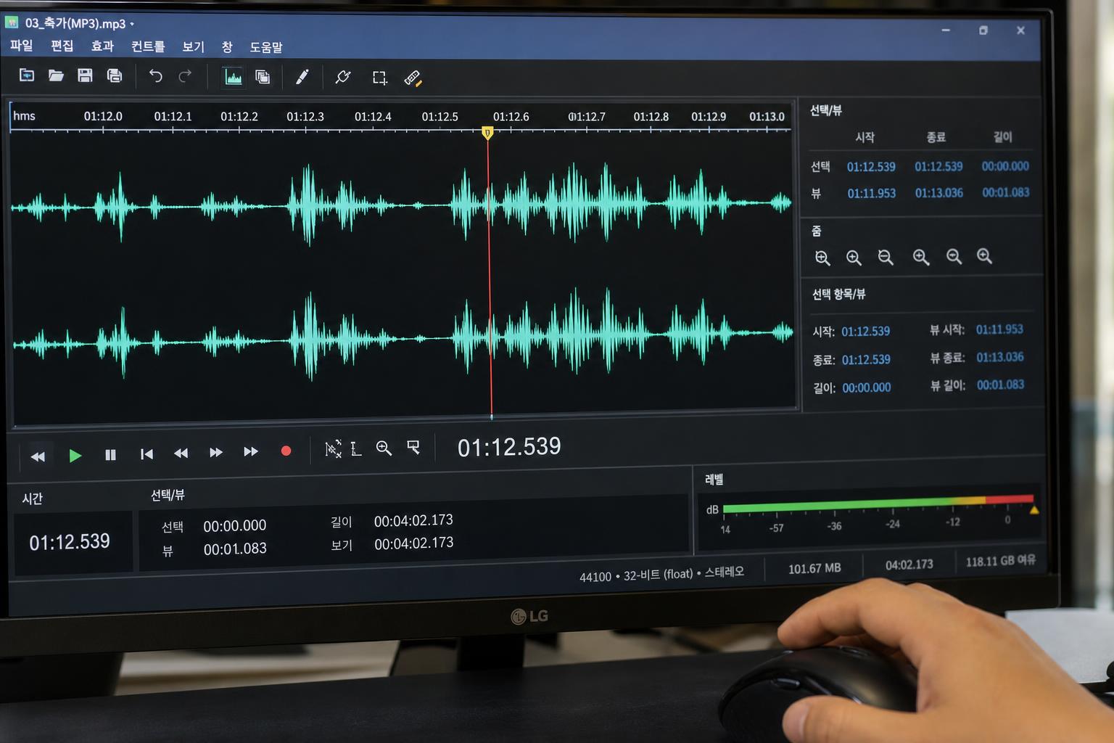This screenshot has width=1114, height=743.
Task: Click the dB level meter bar
Action: (878, 504)
